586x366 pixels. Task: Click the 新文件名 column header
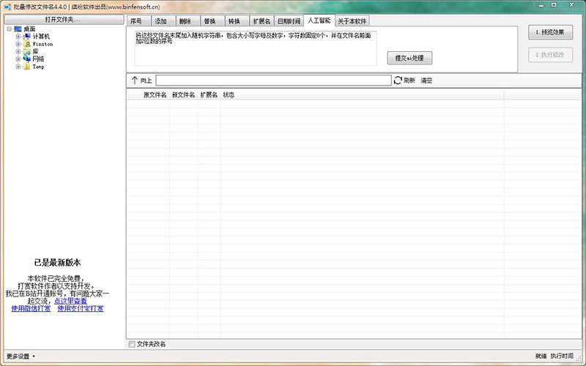click(x=184, y=95)
